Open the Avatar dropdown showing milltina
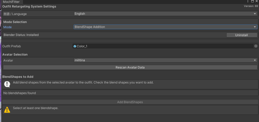 [x=165, y=60]
